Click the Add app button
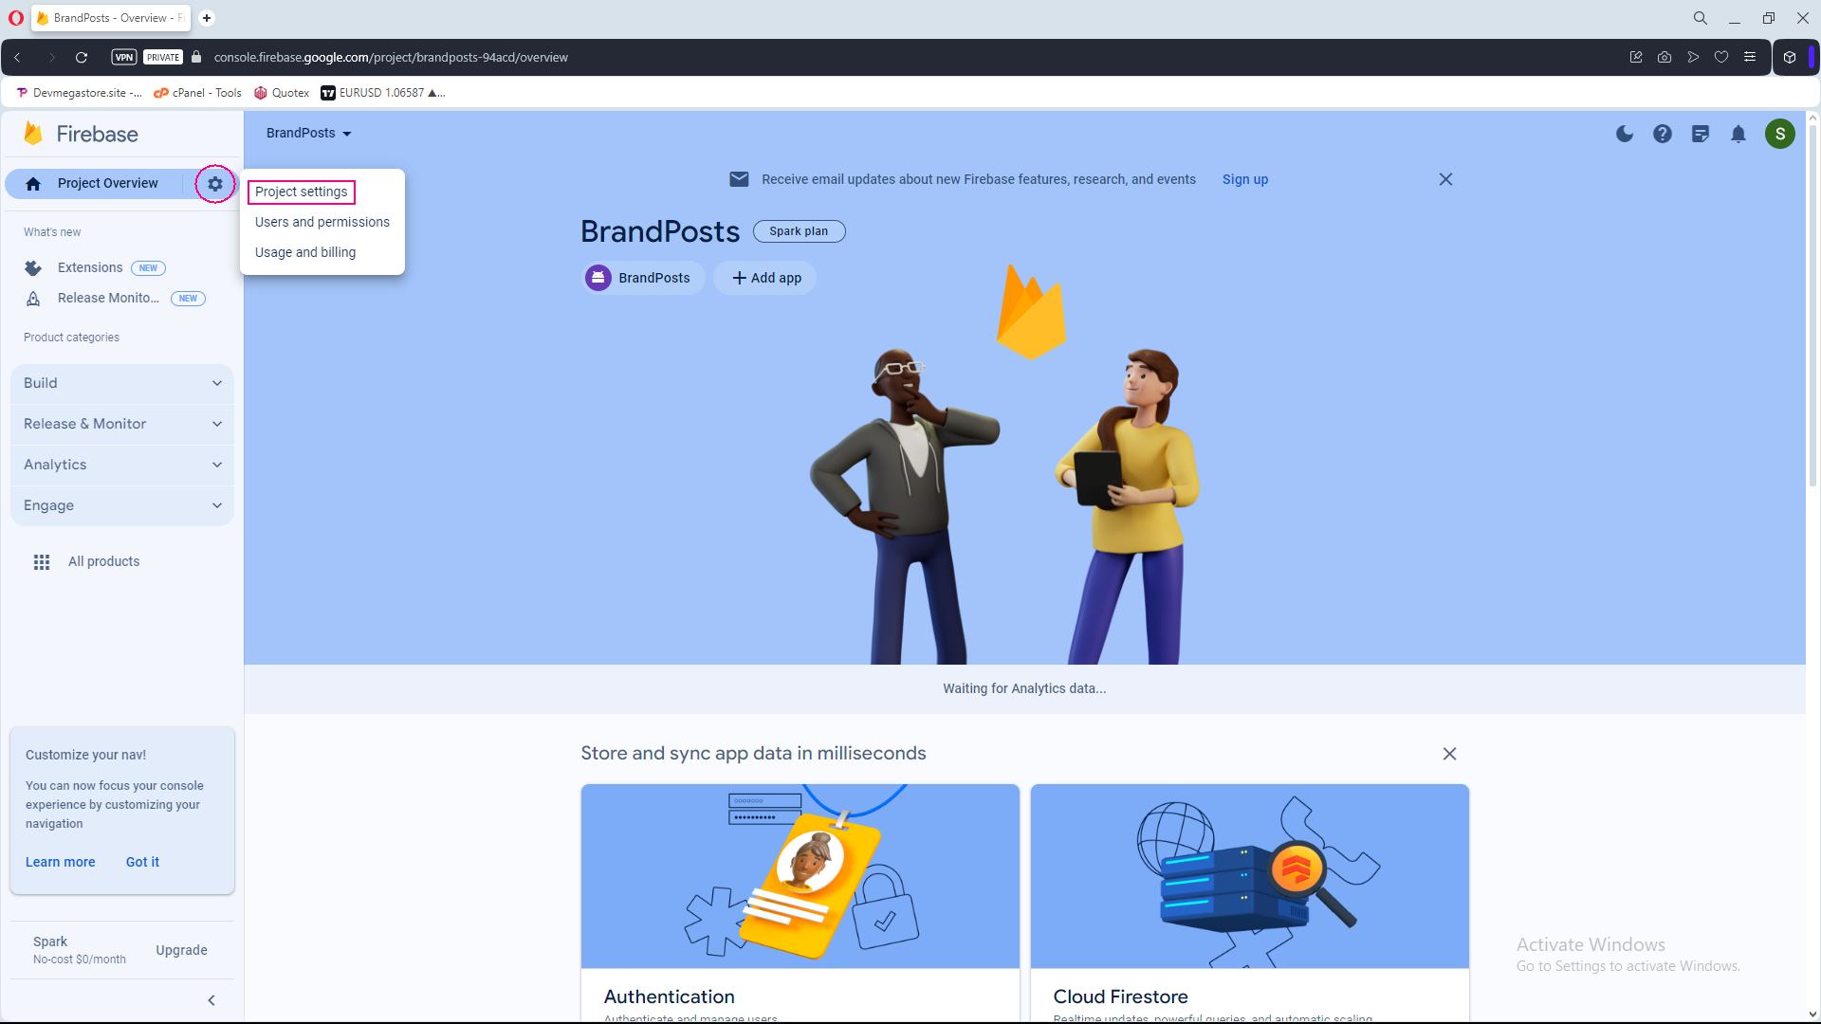The height and width of the screenshot is (1024, 1821). [765, 278]
